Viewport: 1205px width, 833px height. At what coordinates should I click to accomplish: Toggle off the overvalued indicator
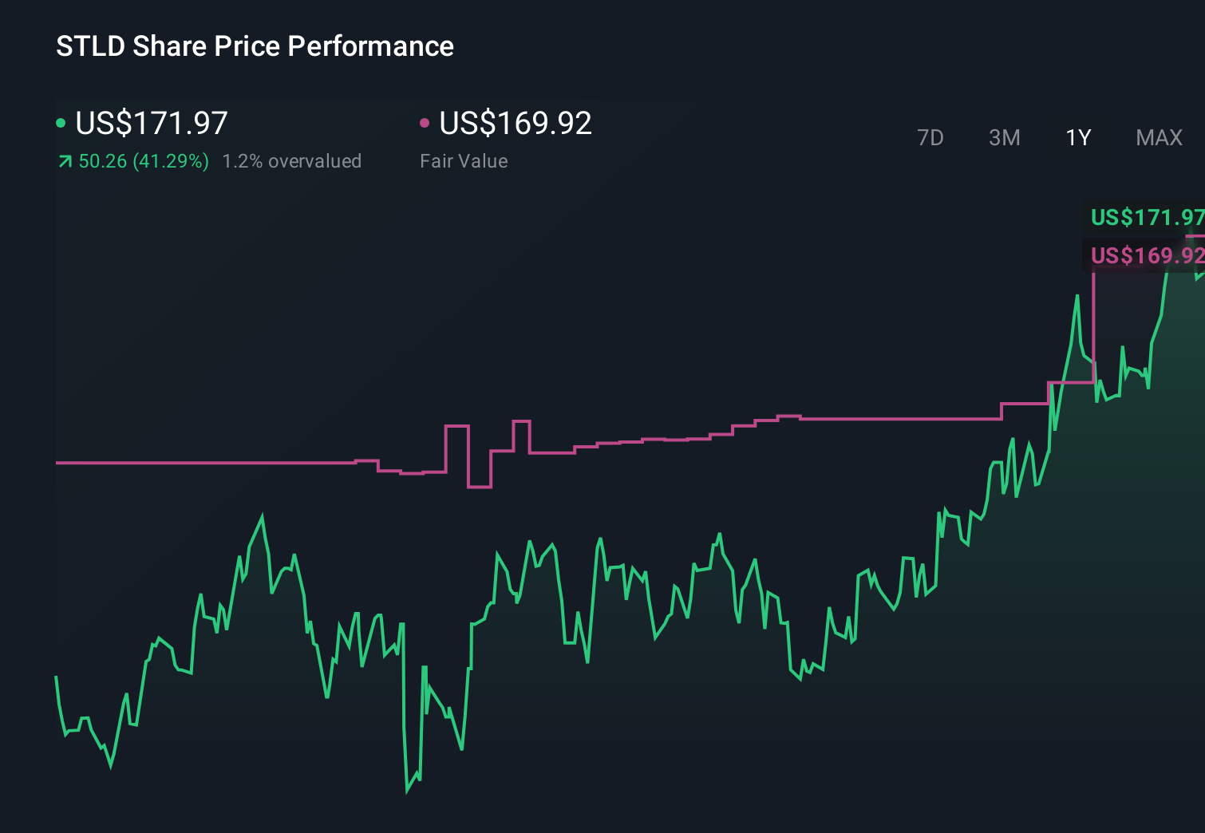pos(292,161)
